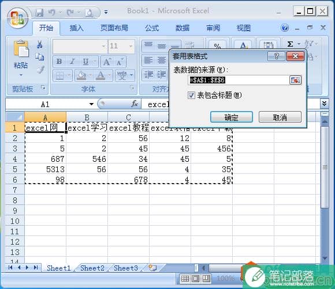Click the insert function fx button

pyautogui.click(x=135, y=104)
